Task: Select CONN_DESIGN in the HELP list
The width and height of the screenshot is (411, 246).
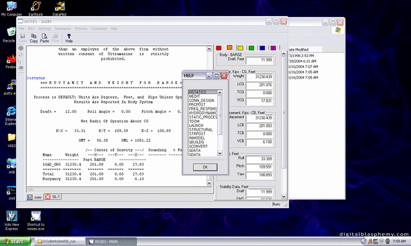Action: (x=203, y=101)
